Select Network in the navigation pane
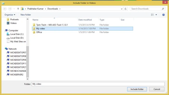169x95 pixels. 12,49
